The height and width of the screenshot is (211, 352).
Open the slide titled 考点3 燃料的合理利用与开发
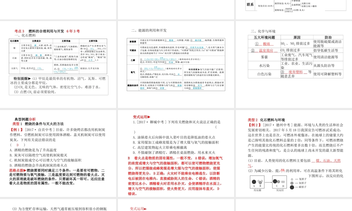(58, 64)
